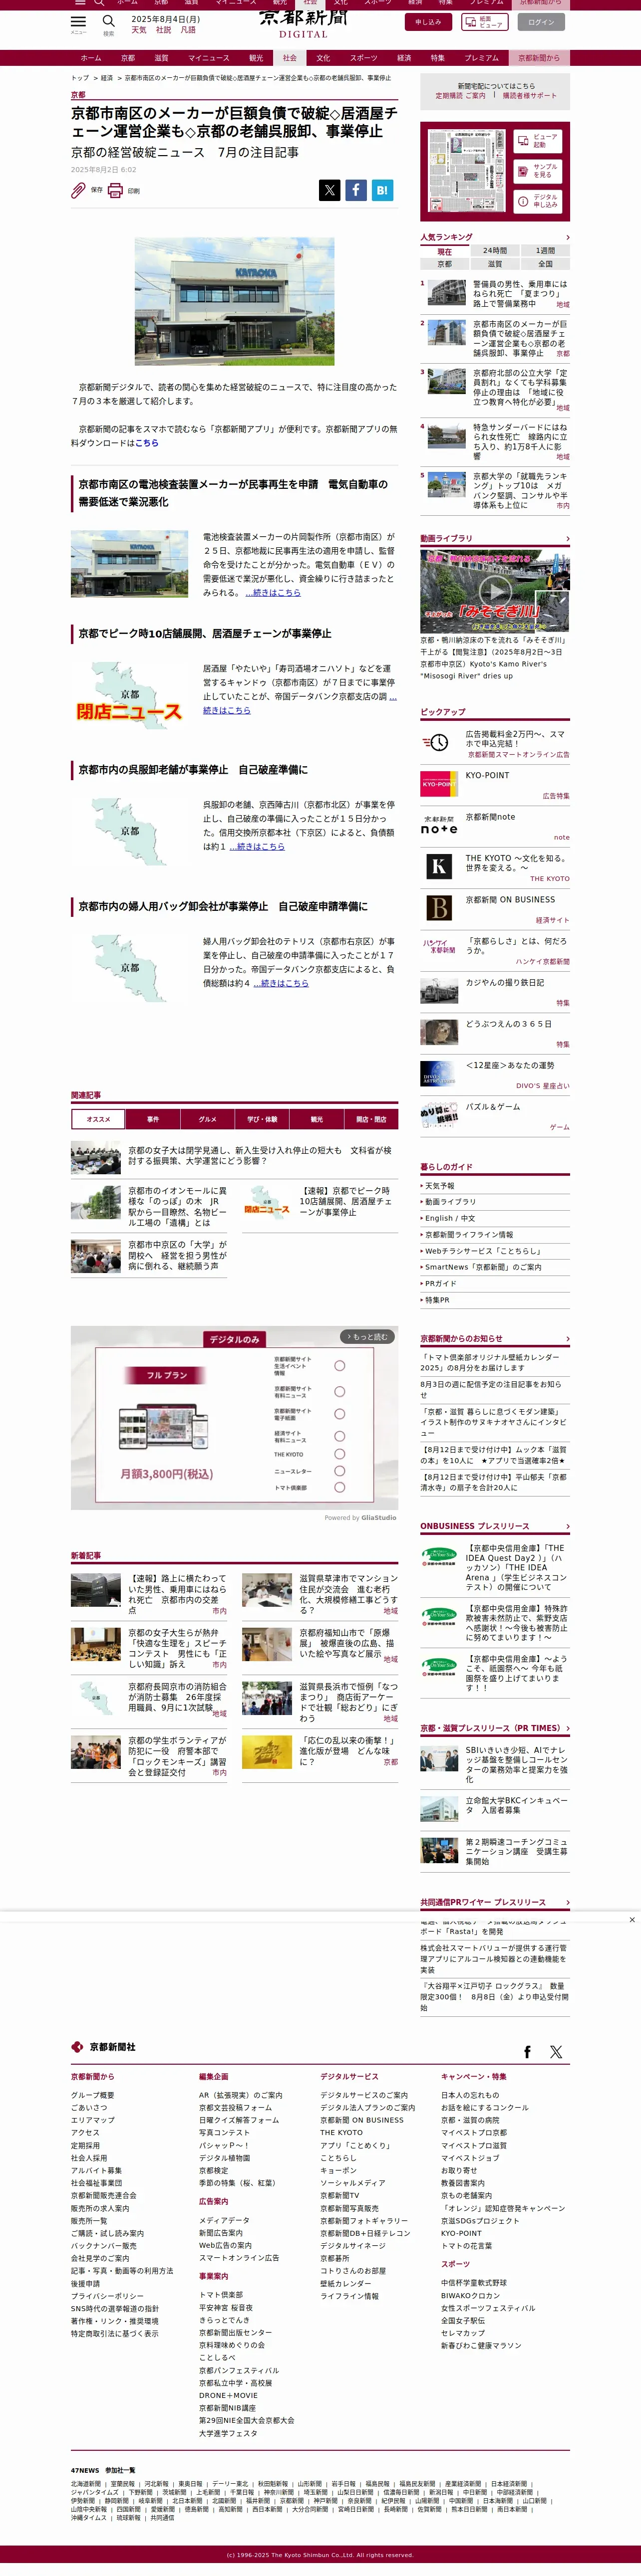Open 天気 link beside date
641x2576 pixels.
139,30
